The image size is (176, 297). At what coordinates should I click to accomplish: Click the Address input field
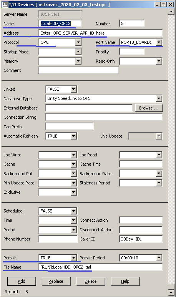point(101,33)
